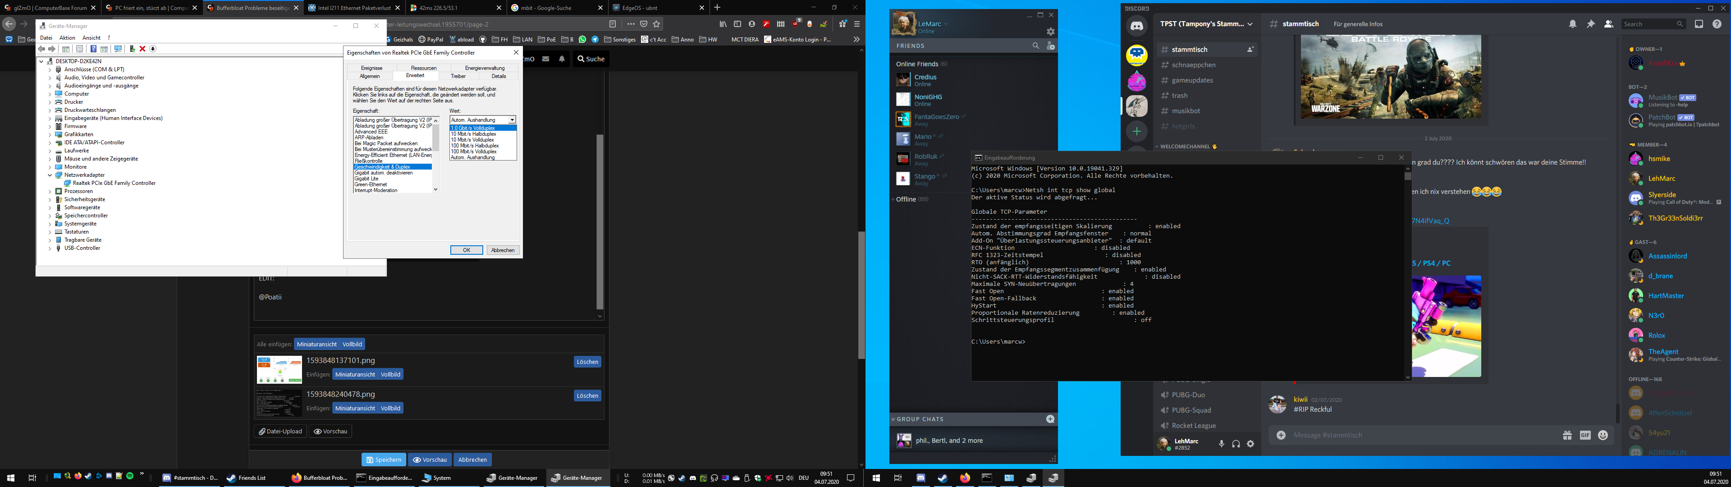Open Discord emoji picker
The height and width of the screenshot is (487, 1731).
(1603, 435)
